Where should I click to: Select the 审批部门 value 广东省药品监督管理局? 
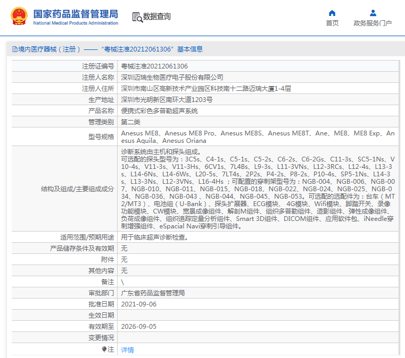(x=153, y=293)
